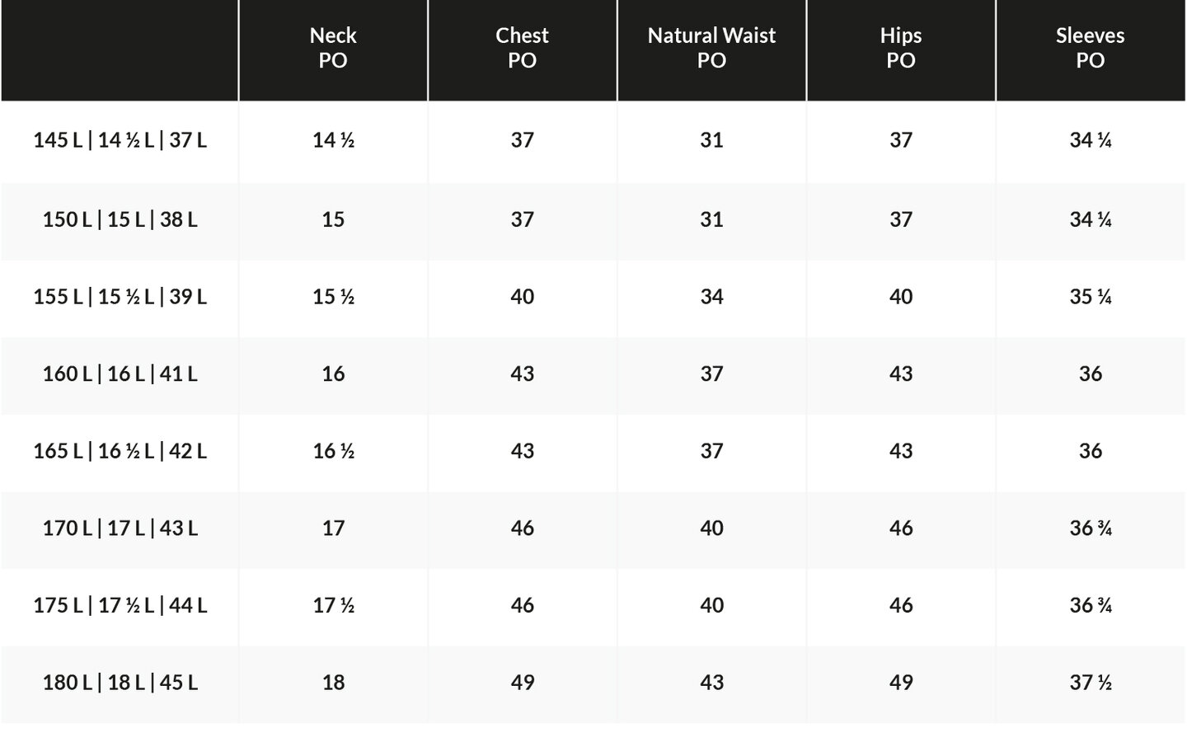This screenshot has width=1187, height=742.
Task: Click the Neck PO column header
Action: (333, 48)
